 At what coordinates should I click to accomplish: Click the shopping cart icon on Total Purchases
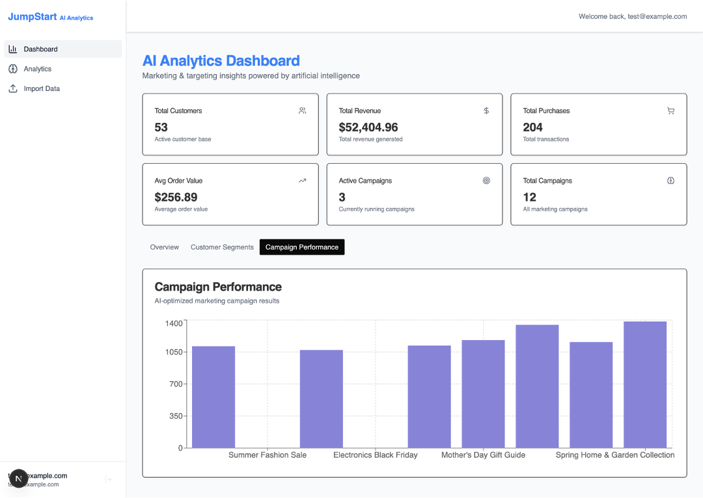670,111
